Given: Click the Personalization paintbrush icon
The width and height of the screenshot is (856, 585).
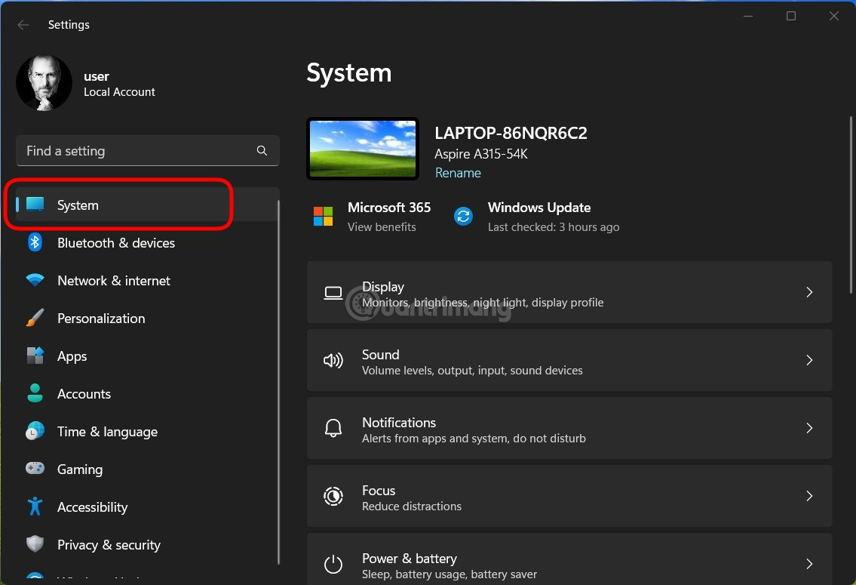Looking at the screenshot, I should (x=35, y=318).
